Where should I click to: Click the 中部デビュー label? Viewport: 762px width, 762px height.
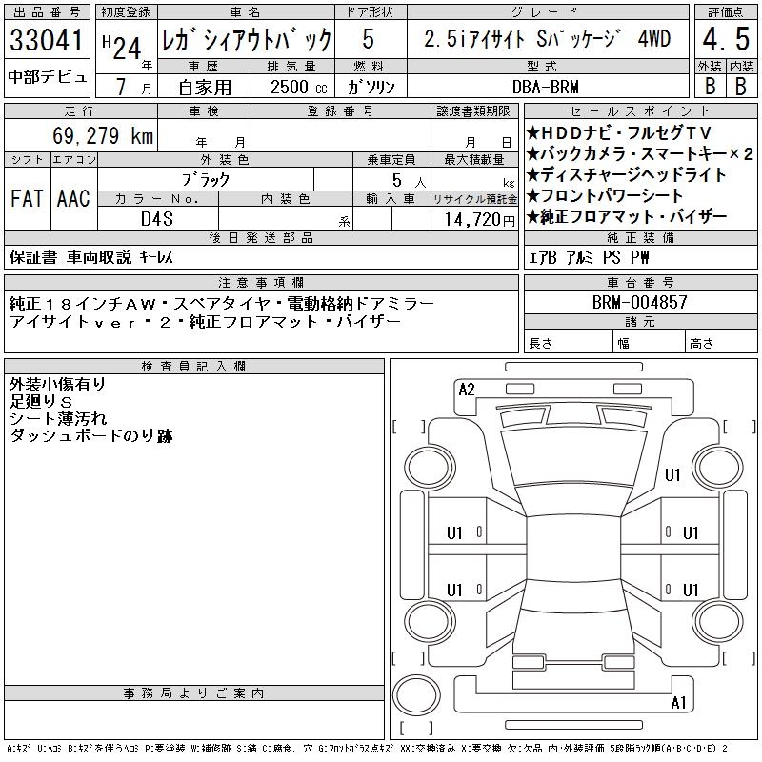click(x=47, y=76)
